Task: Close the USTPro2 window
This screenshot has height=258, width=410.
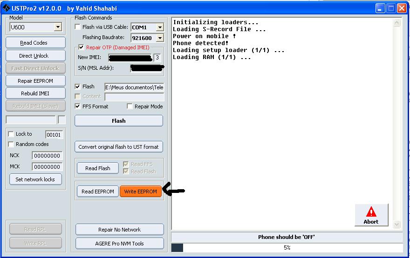Action: 401,8
